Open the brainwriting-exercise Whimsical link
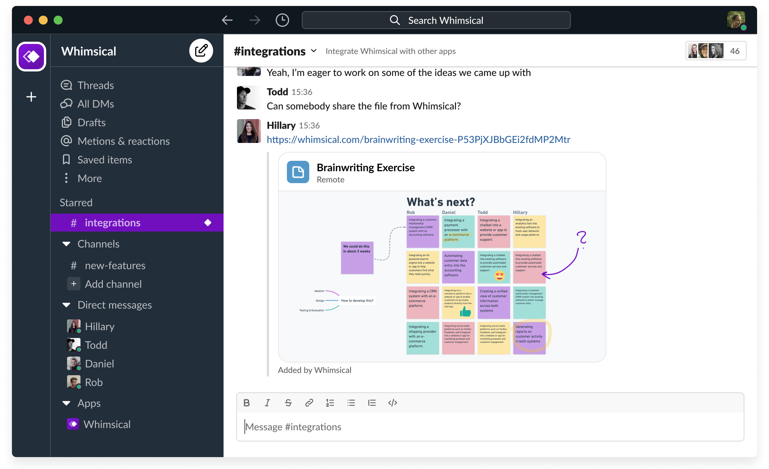Viewport: 769px width, 469px height. [418, 140]
